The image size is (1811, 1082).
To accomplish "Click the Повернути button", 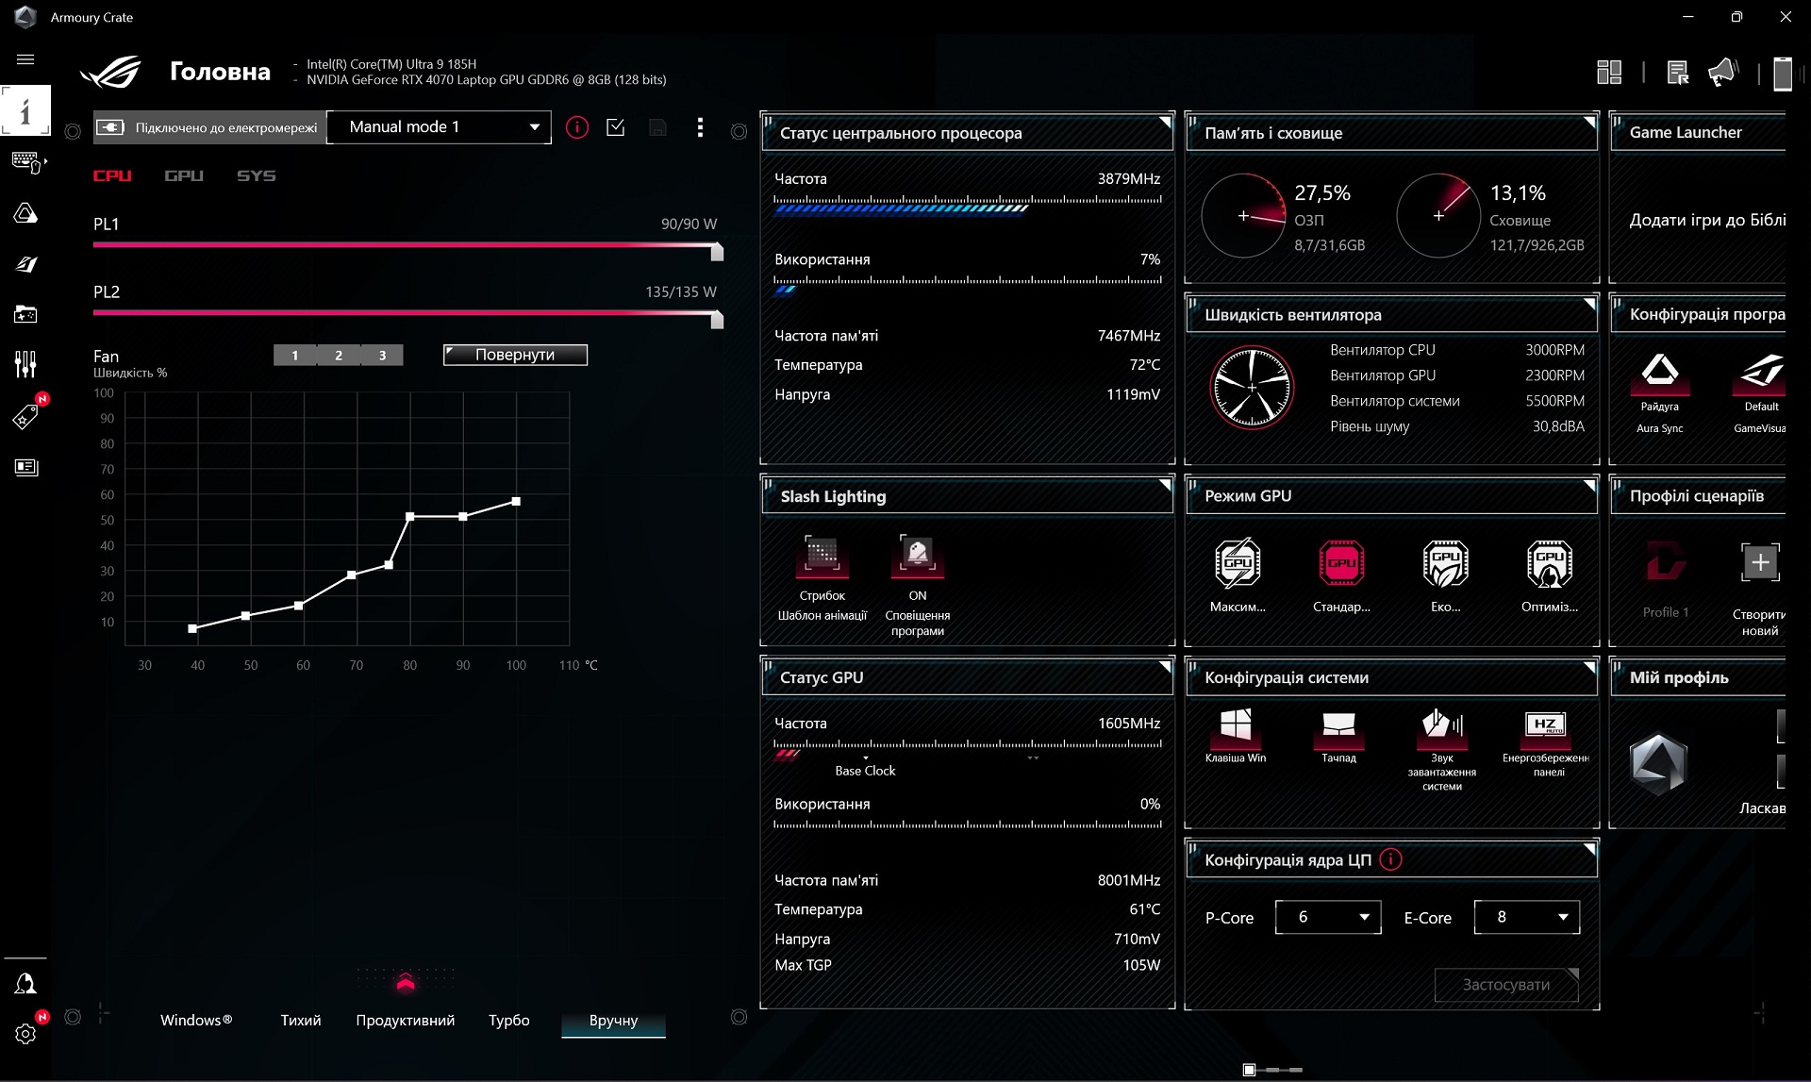I will click(515, 355).
